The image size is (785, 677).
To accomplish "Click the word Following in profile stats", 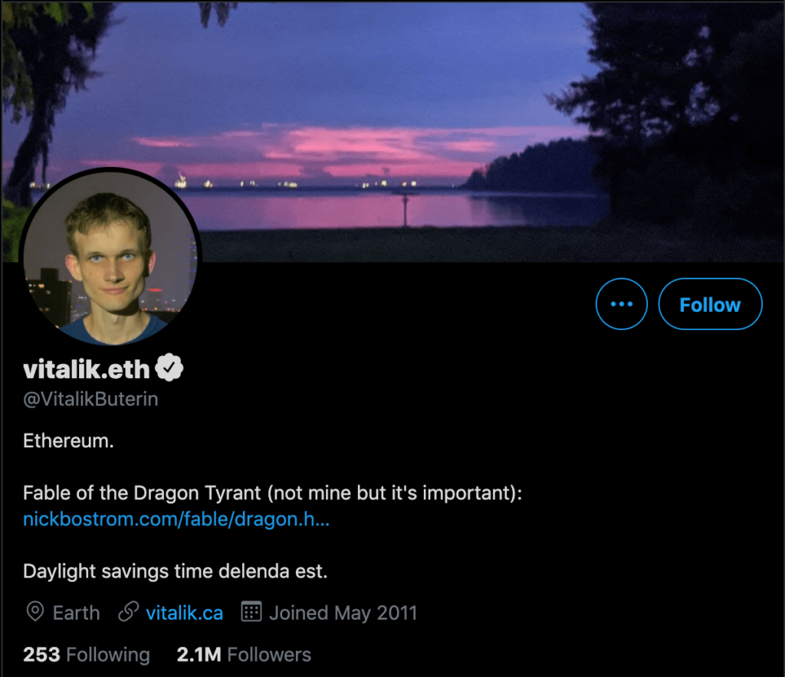I will pos(108,655).
